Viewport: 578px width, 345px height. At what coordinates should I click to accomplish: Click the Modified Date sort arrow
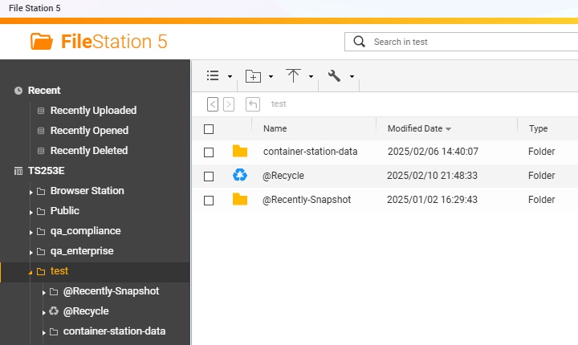448,129
